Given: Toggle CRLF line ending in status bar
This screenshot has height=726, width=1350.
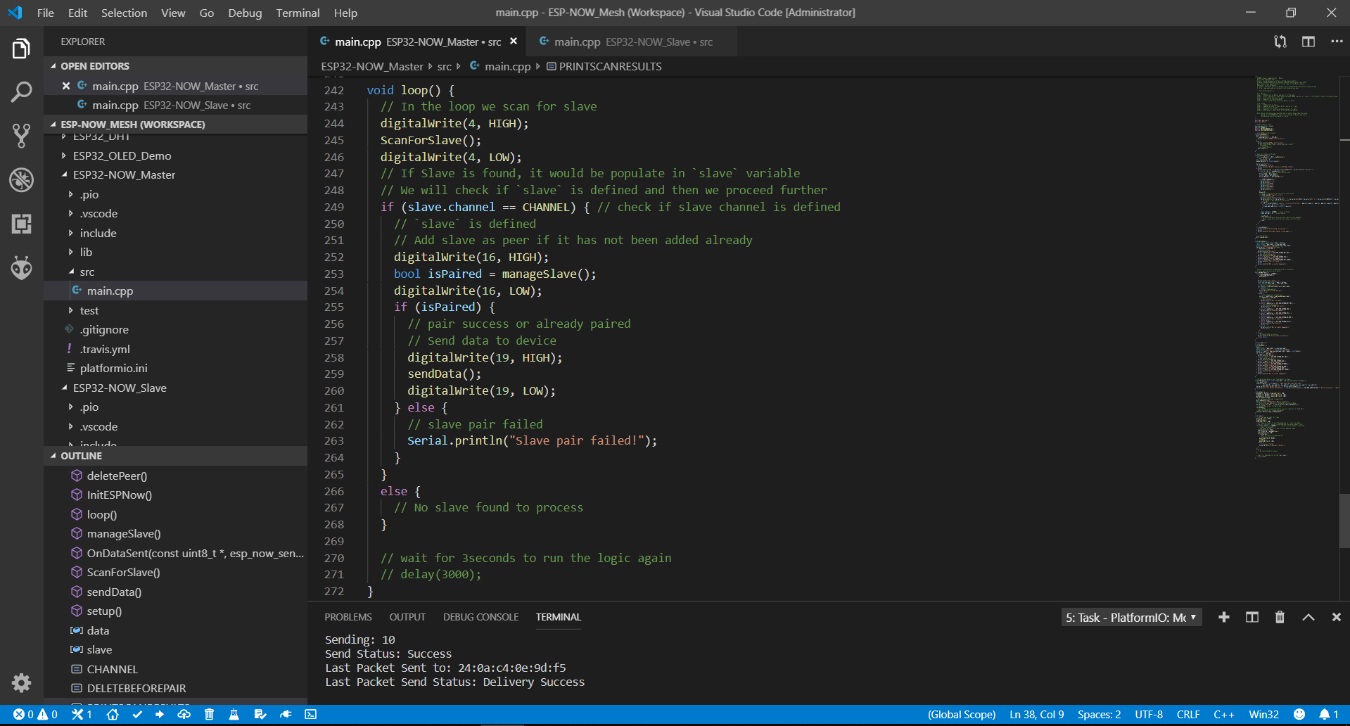Looking at the screenshot, I should pos(1187,715).
